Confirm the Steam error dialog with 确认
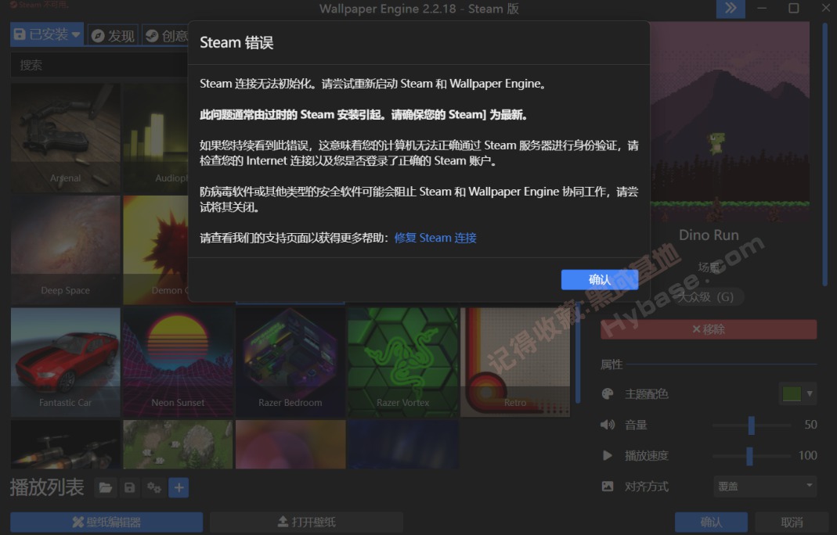The height and width of the screenshot is (535, 837). (600, 279)
